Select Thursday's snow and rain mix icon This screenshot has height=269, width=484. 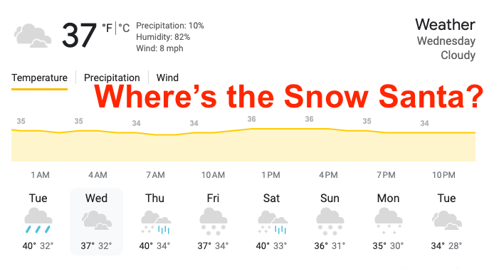[155, 222]
